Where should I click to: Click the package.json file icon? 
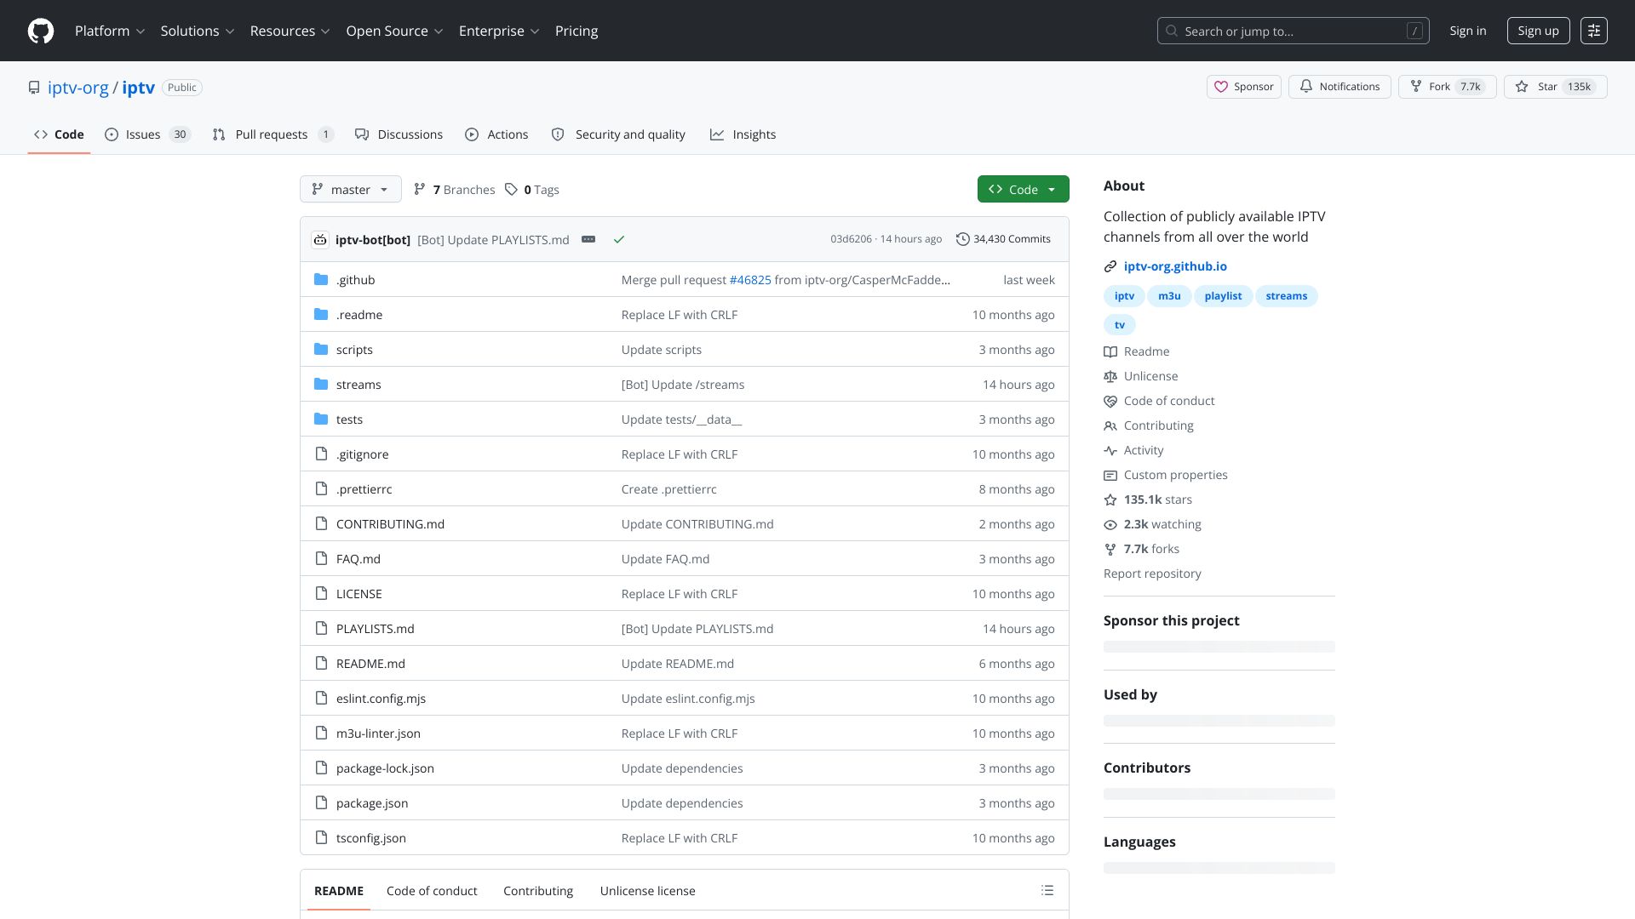(x=321, y=802)
